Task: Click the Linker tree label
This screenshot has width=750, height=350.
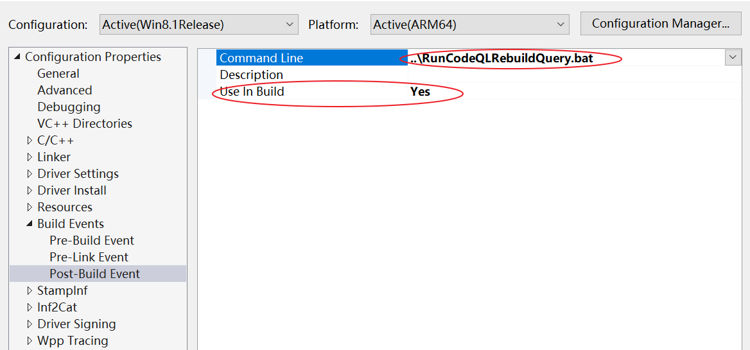Action: (54, 157)
